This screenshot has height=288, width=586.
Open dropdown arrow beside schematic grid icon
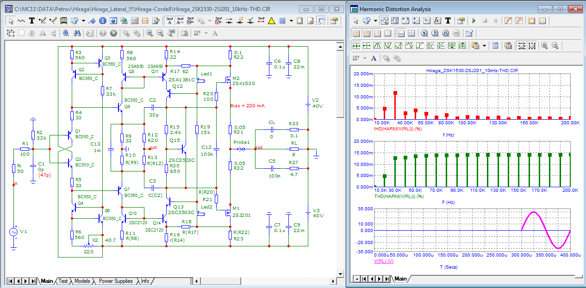coord(291,21)
